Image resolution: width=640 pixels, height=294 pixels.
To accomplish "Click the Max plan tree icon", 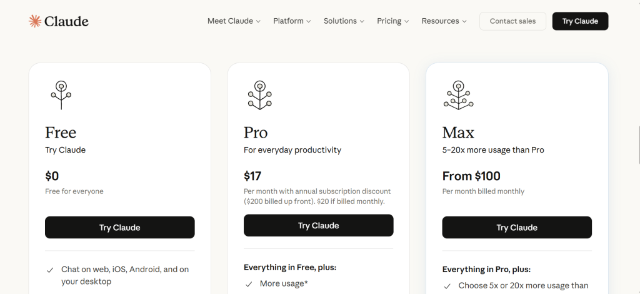I will tap(458, 95).
